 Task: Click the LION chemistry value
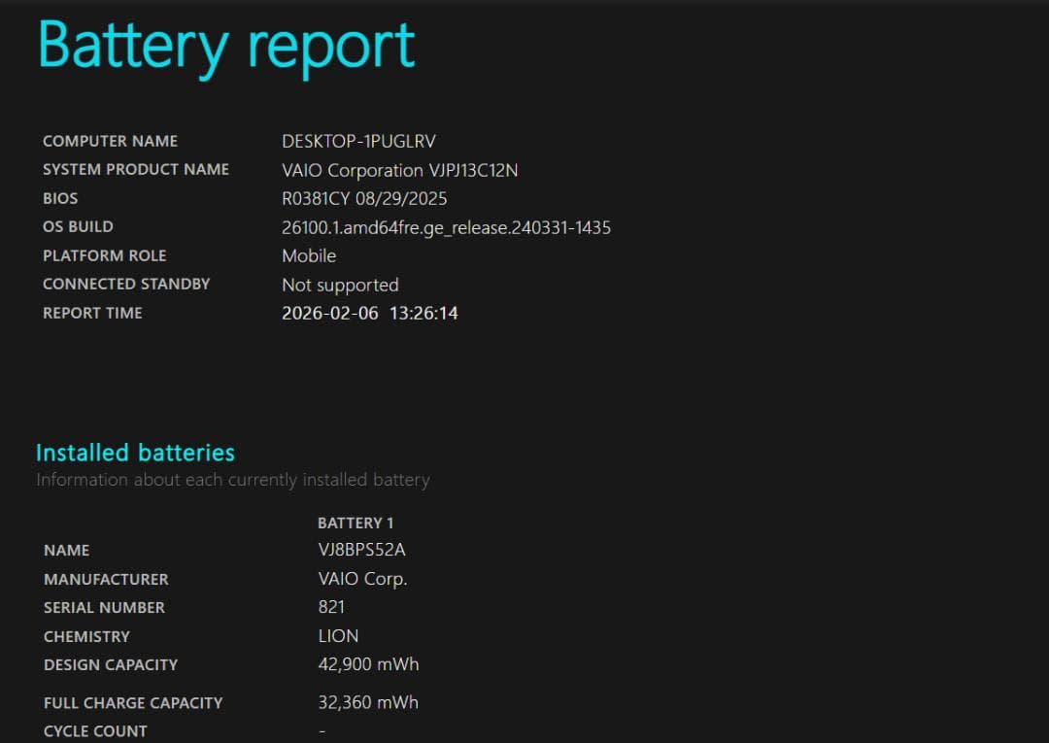338,636
